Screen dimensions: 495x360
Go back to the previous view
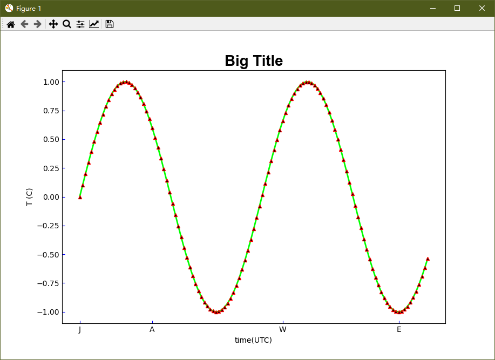(24, 24)
